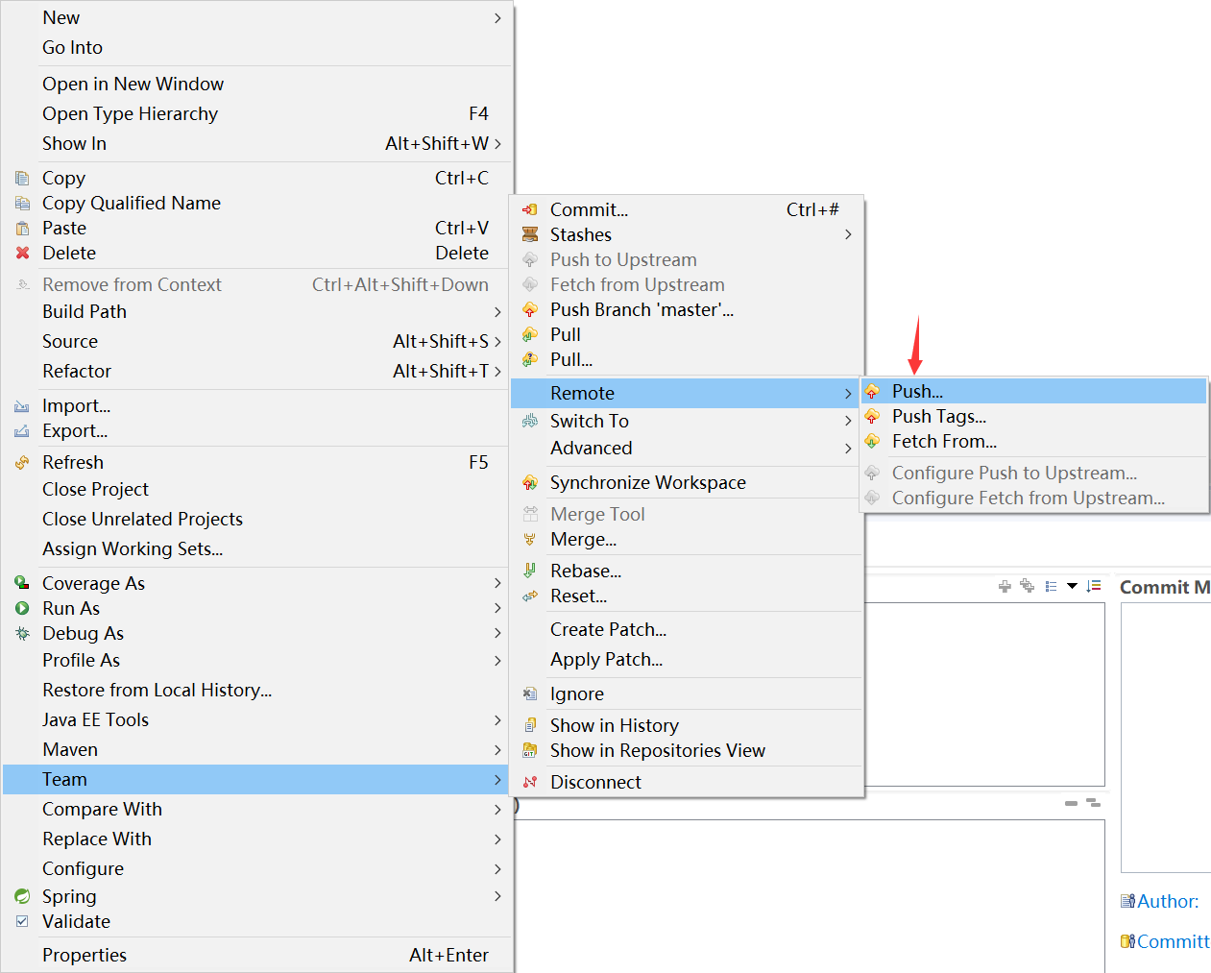Image resolution: width=1211 pixels, height=973 pixels.
Task: Click the Synchronize Workspace icon
Action: (x=529, y=482)
